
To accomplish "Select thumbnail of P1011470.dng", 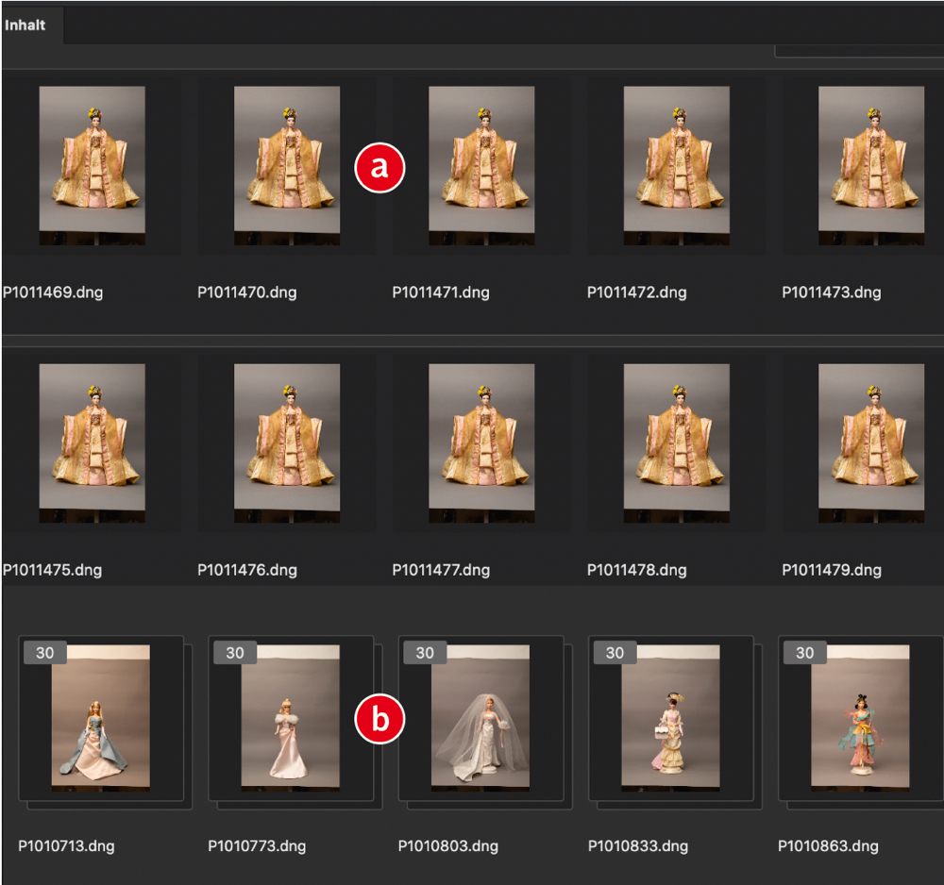I will [x=287, y=165].
